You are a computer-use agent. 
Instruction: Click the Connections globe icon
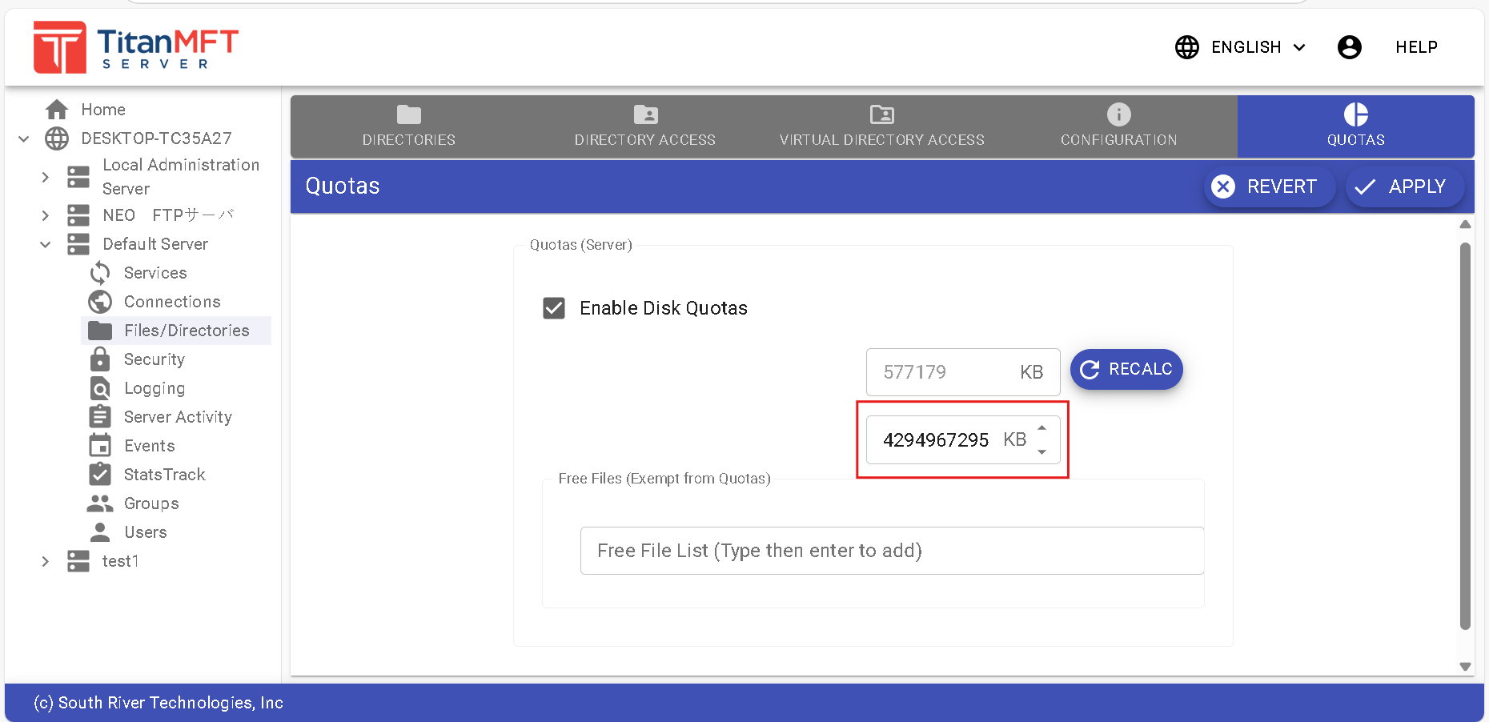tap(100, 302)
